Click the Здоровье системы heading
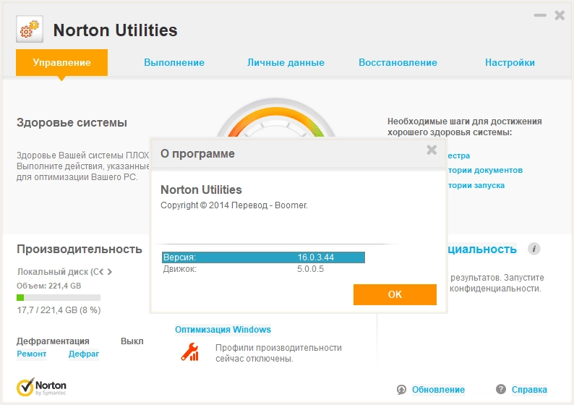574x405 pixels. pyautogui.click(x=72, y=122)
